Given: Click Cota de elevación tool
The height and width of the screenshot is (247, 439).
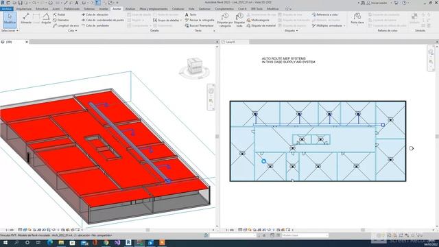Looking at the screenshot, I should [x=95, y=14].
